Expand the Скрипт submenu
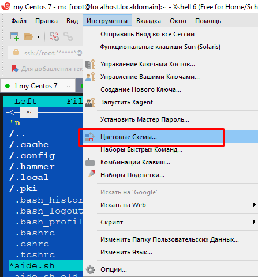 170,222
